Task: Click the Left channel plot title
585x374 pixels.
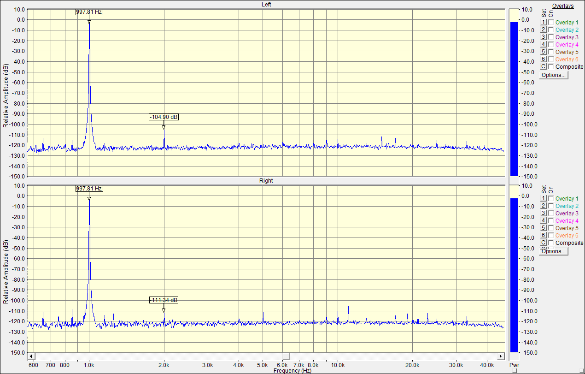Action: tap(266, 5)
